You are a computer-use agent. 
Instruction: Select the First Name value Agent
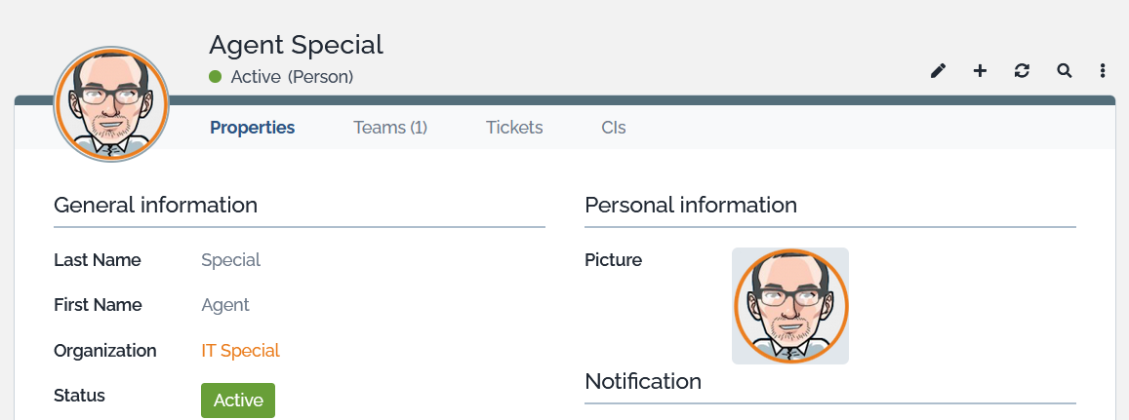(x=225, y=305)
